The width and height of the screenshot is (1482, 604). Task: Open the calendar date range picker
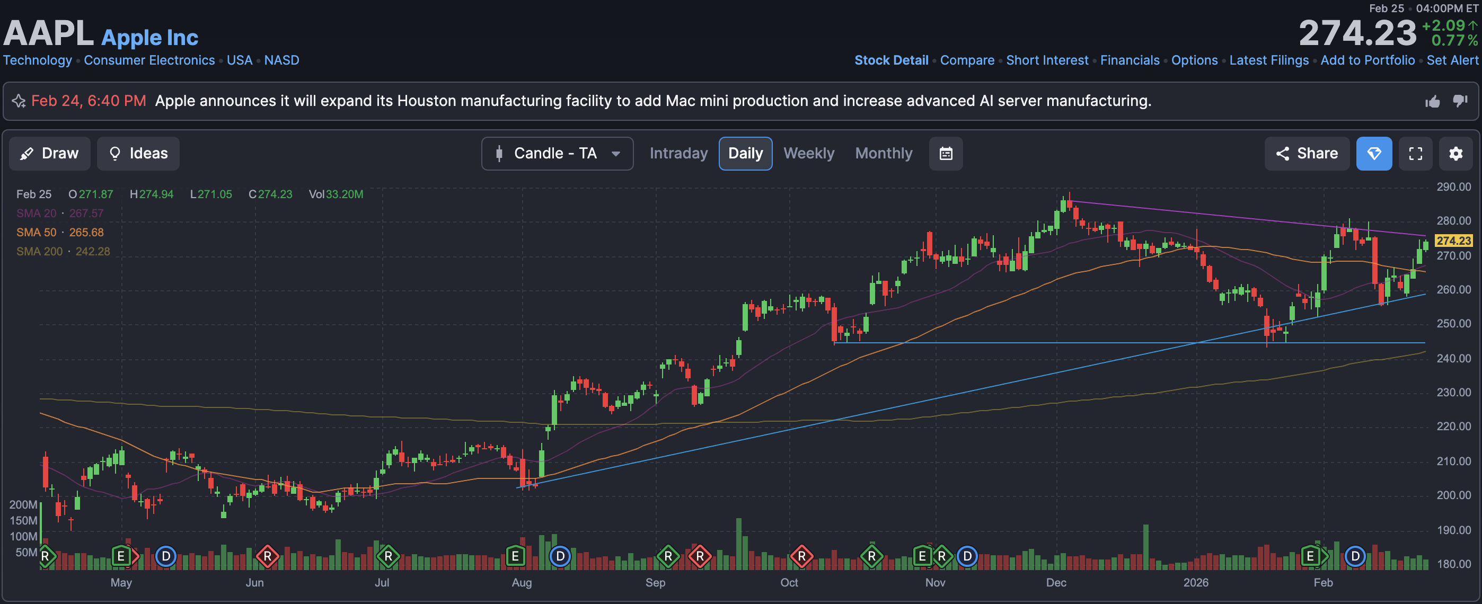945,154
